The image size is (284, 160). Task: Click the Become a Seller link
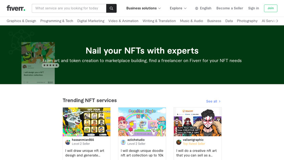point(230,8)
